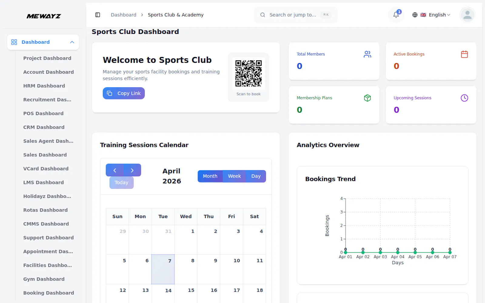Image resolution: width=485 pixels, height=303 pixels.
Task: Open Recruitment Dashboard from sidebar
Action: point(47,100)
